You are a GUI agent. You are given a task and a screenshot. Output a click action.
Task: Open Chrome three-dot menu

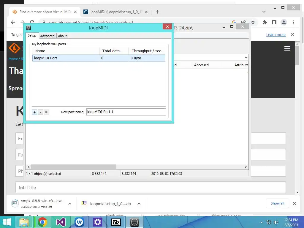pos(293,22)
